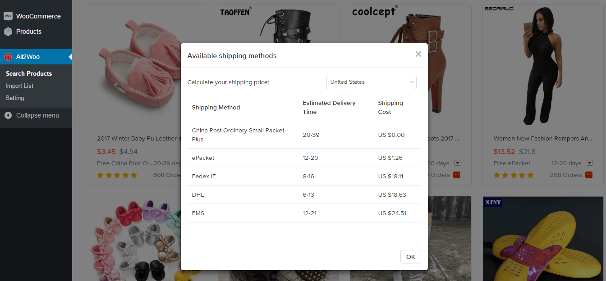Viewport: 606px width, 281px height.
Task: Select the ePacket shipping method row
Action: coord(304,158)
